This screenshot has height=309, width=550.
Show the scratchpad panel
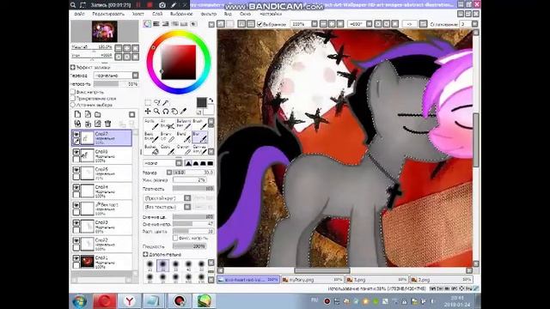(192, 24)
